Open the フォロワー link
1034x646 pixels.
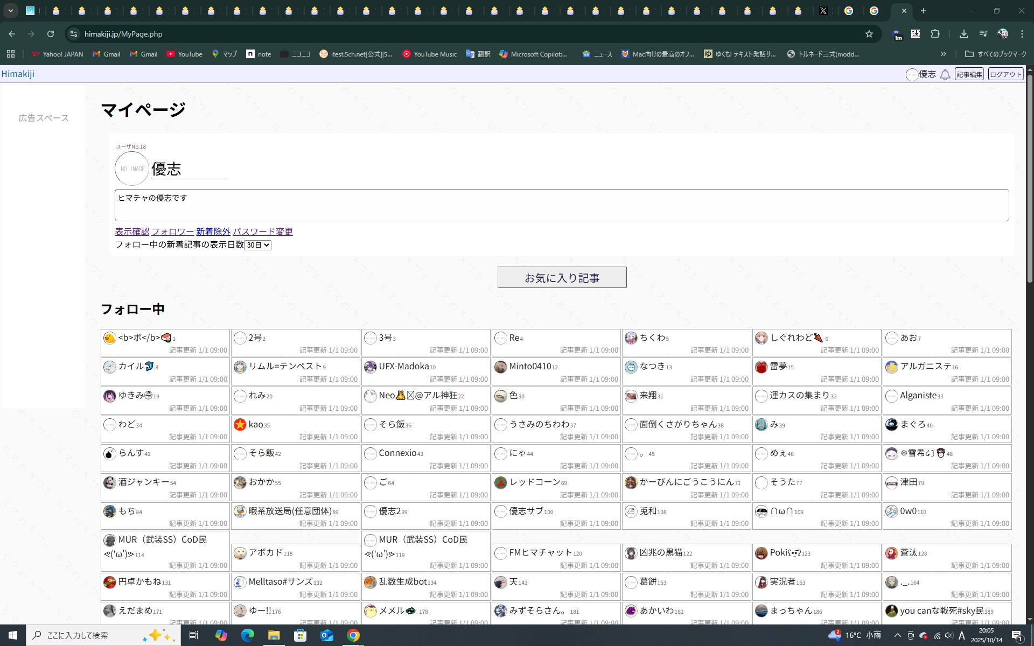point(172,231)
